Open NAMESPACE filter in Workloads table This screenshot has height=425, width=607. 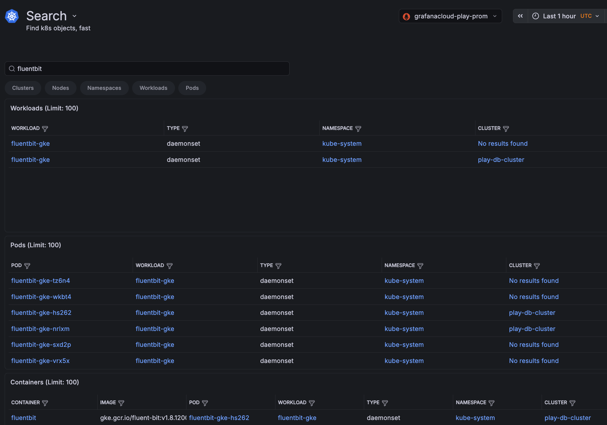(358, 129)
